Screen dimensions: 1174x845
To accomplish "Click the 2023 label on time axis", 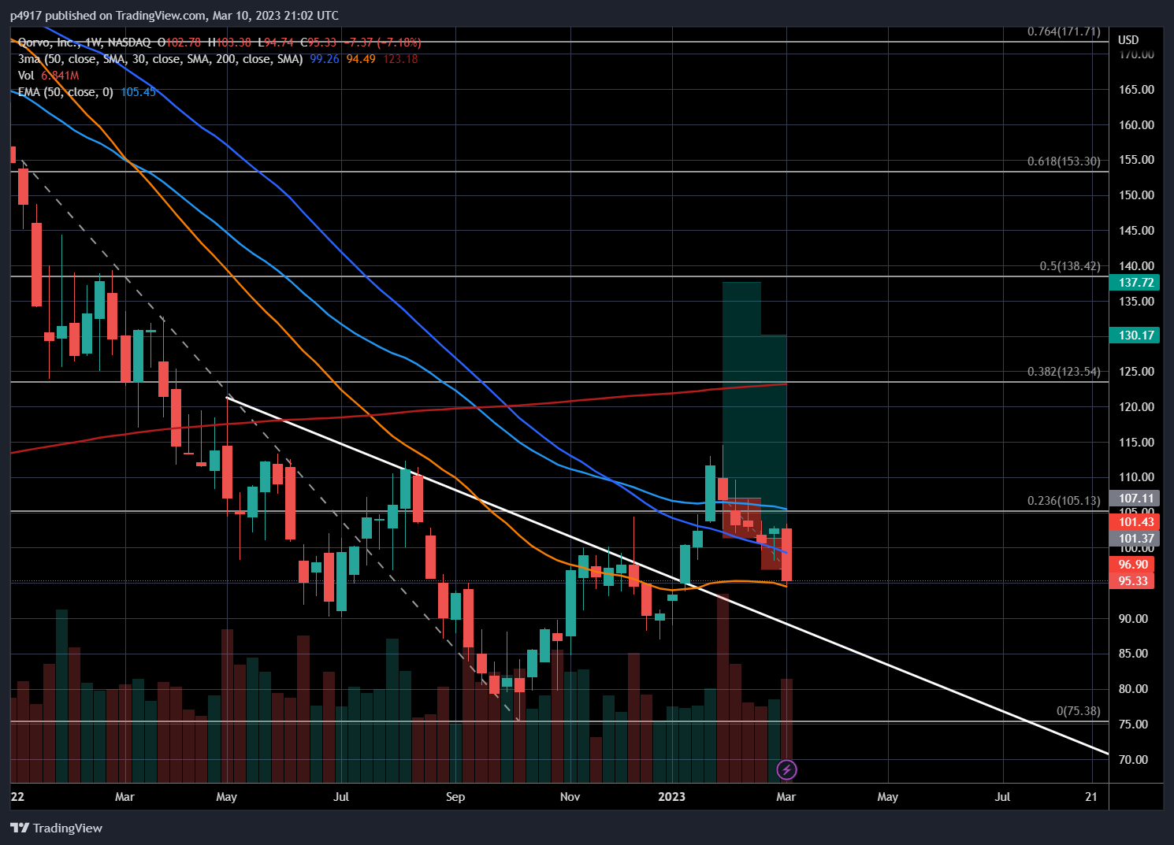I will 671,797.
